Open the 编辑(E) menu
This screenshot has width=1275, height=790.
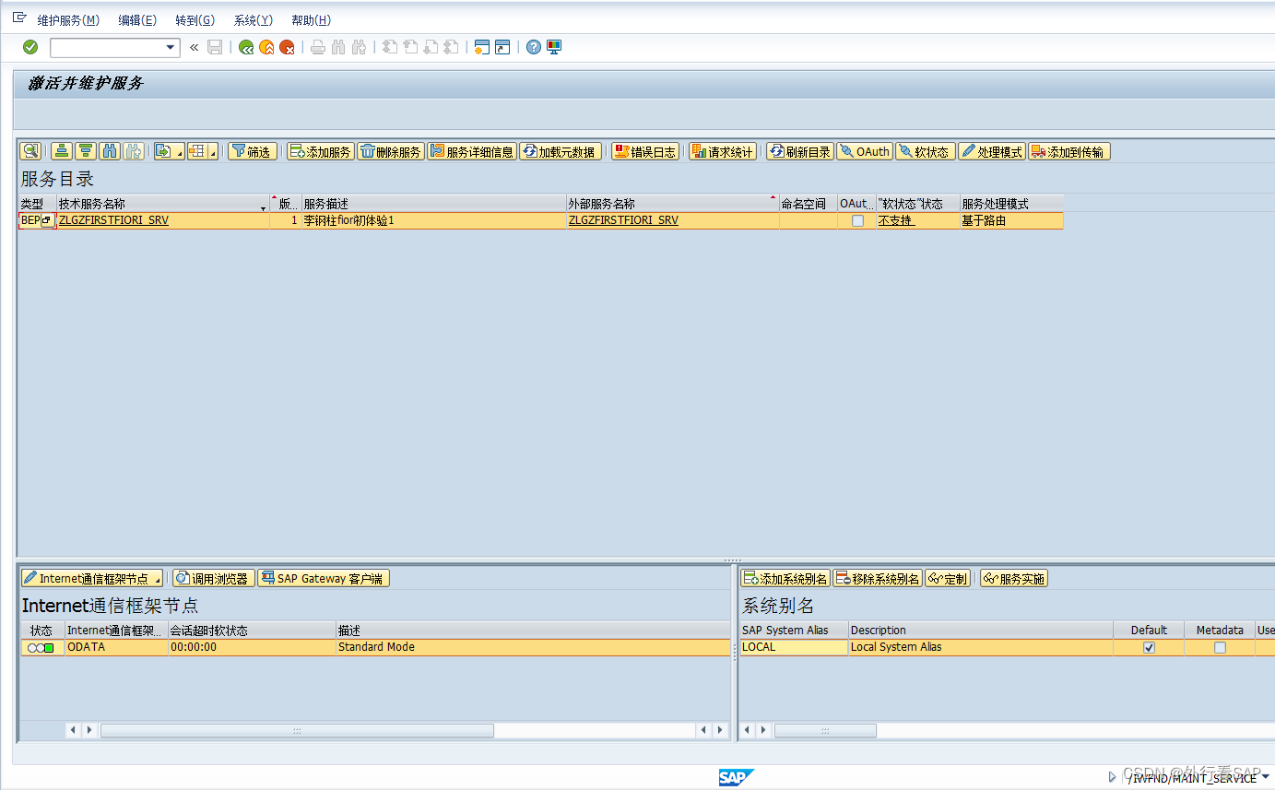137,20
